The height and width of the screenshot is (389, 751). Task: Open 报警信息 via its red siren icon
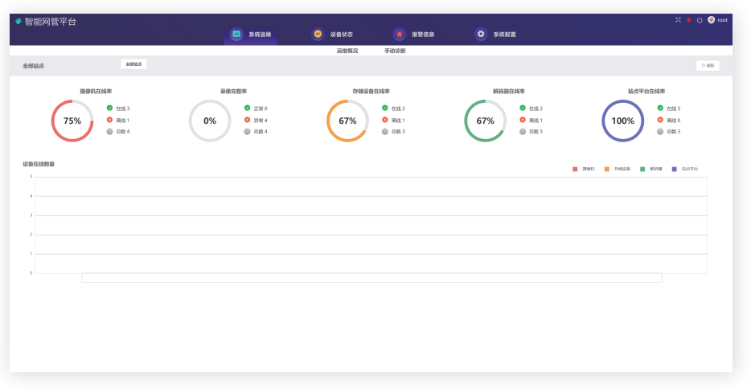[x=400, y=34]
